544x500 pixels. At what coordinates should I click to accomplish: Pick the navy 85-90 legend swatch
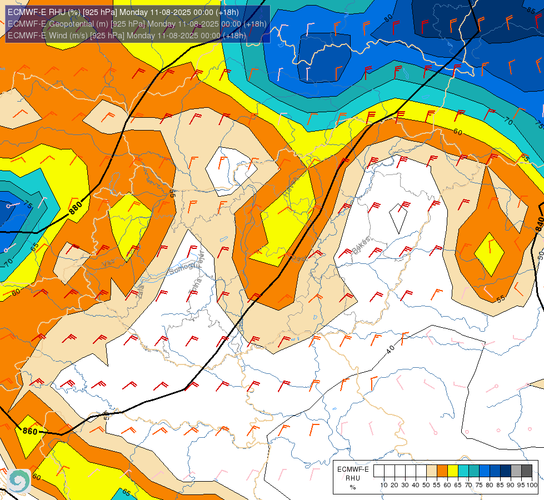[506, 471]
